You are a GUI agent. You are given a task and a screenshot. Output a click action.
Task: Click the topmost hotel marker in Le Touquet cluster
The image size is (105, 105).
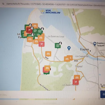coord(35,26)
